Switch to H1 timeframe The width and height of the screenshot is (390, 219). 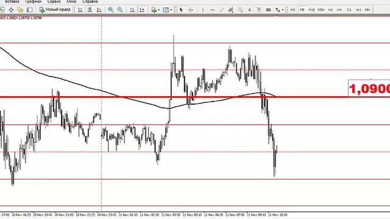(330, 10)
